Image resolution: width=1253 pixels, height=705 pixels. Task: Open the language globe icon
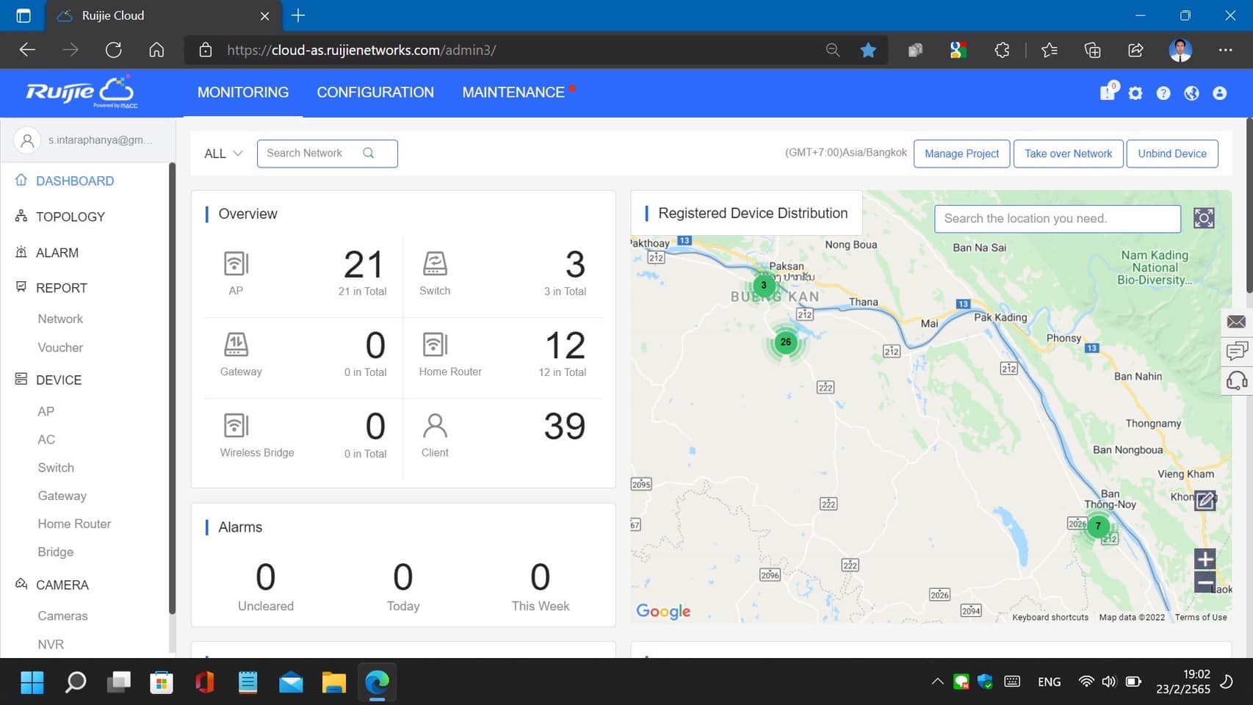click(x=1191, y=93)
